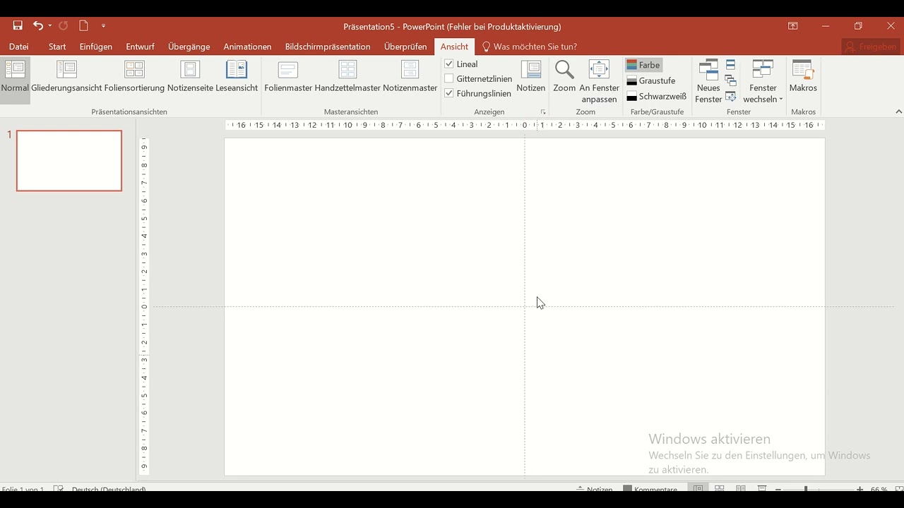Viewport: 904px width, 508px height.
Task: Open the Animationen tab
Action: [247, 47]
